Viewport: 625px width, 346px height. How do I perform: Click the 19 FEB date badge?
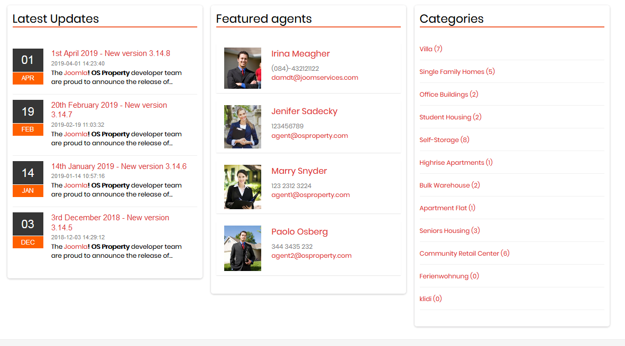(x=27, y=118)
